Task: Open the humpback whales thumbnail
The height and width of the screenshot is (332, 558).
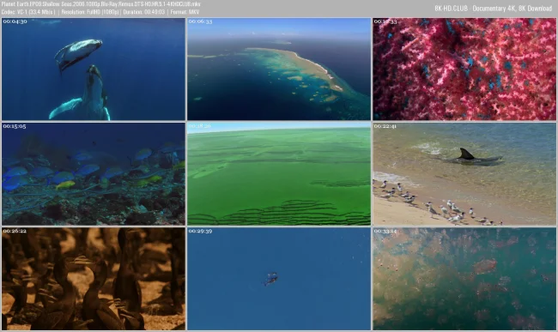Action: pyautogui.click(x=94, y=69)
